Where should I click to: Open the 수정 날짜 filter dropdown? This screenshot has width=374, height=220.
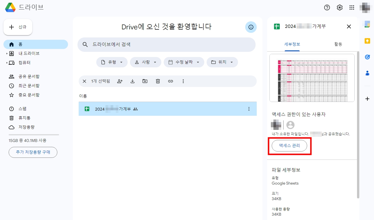click(x=184, y=62)
